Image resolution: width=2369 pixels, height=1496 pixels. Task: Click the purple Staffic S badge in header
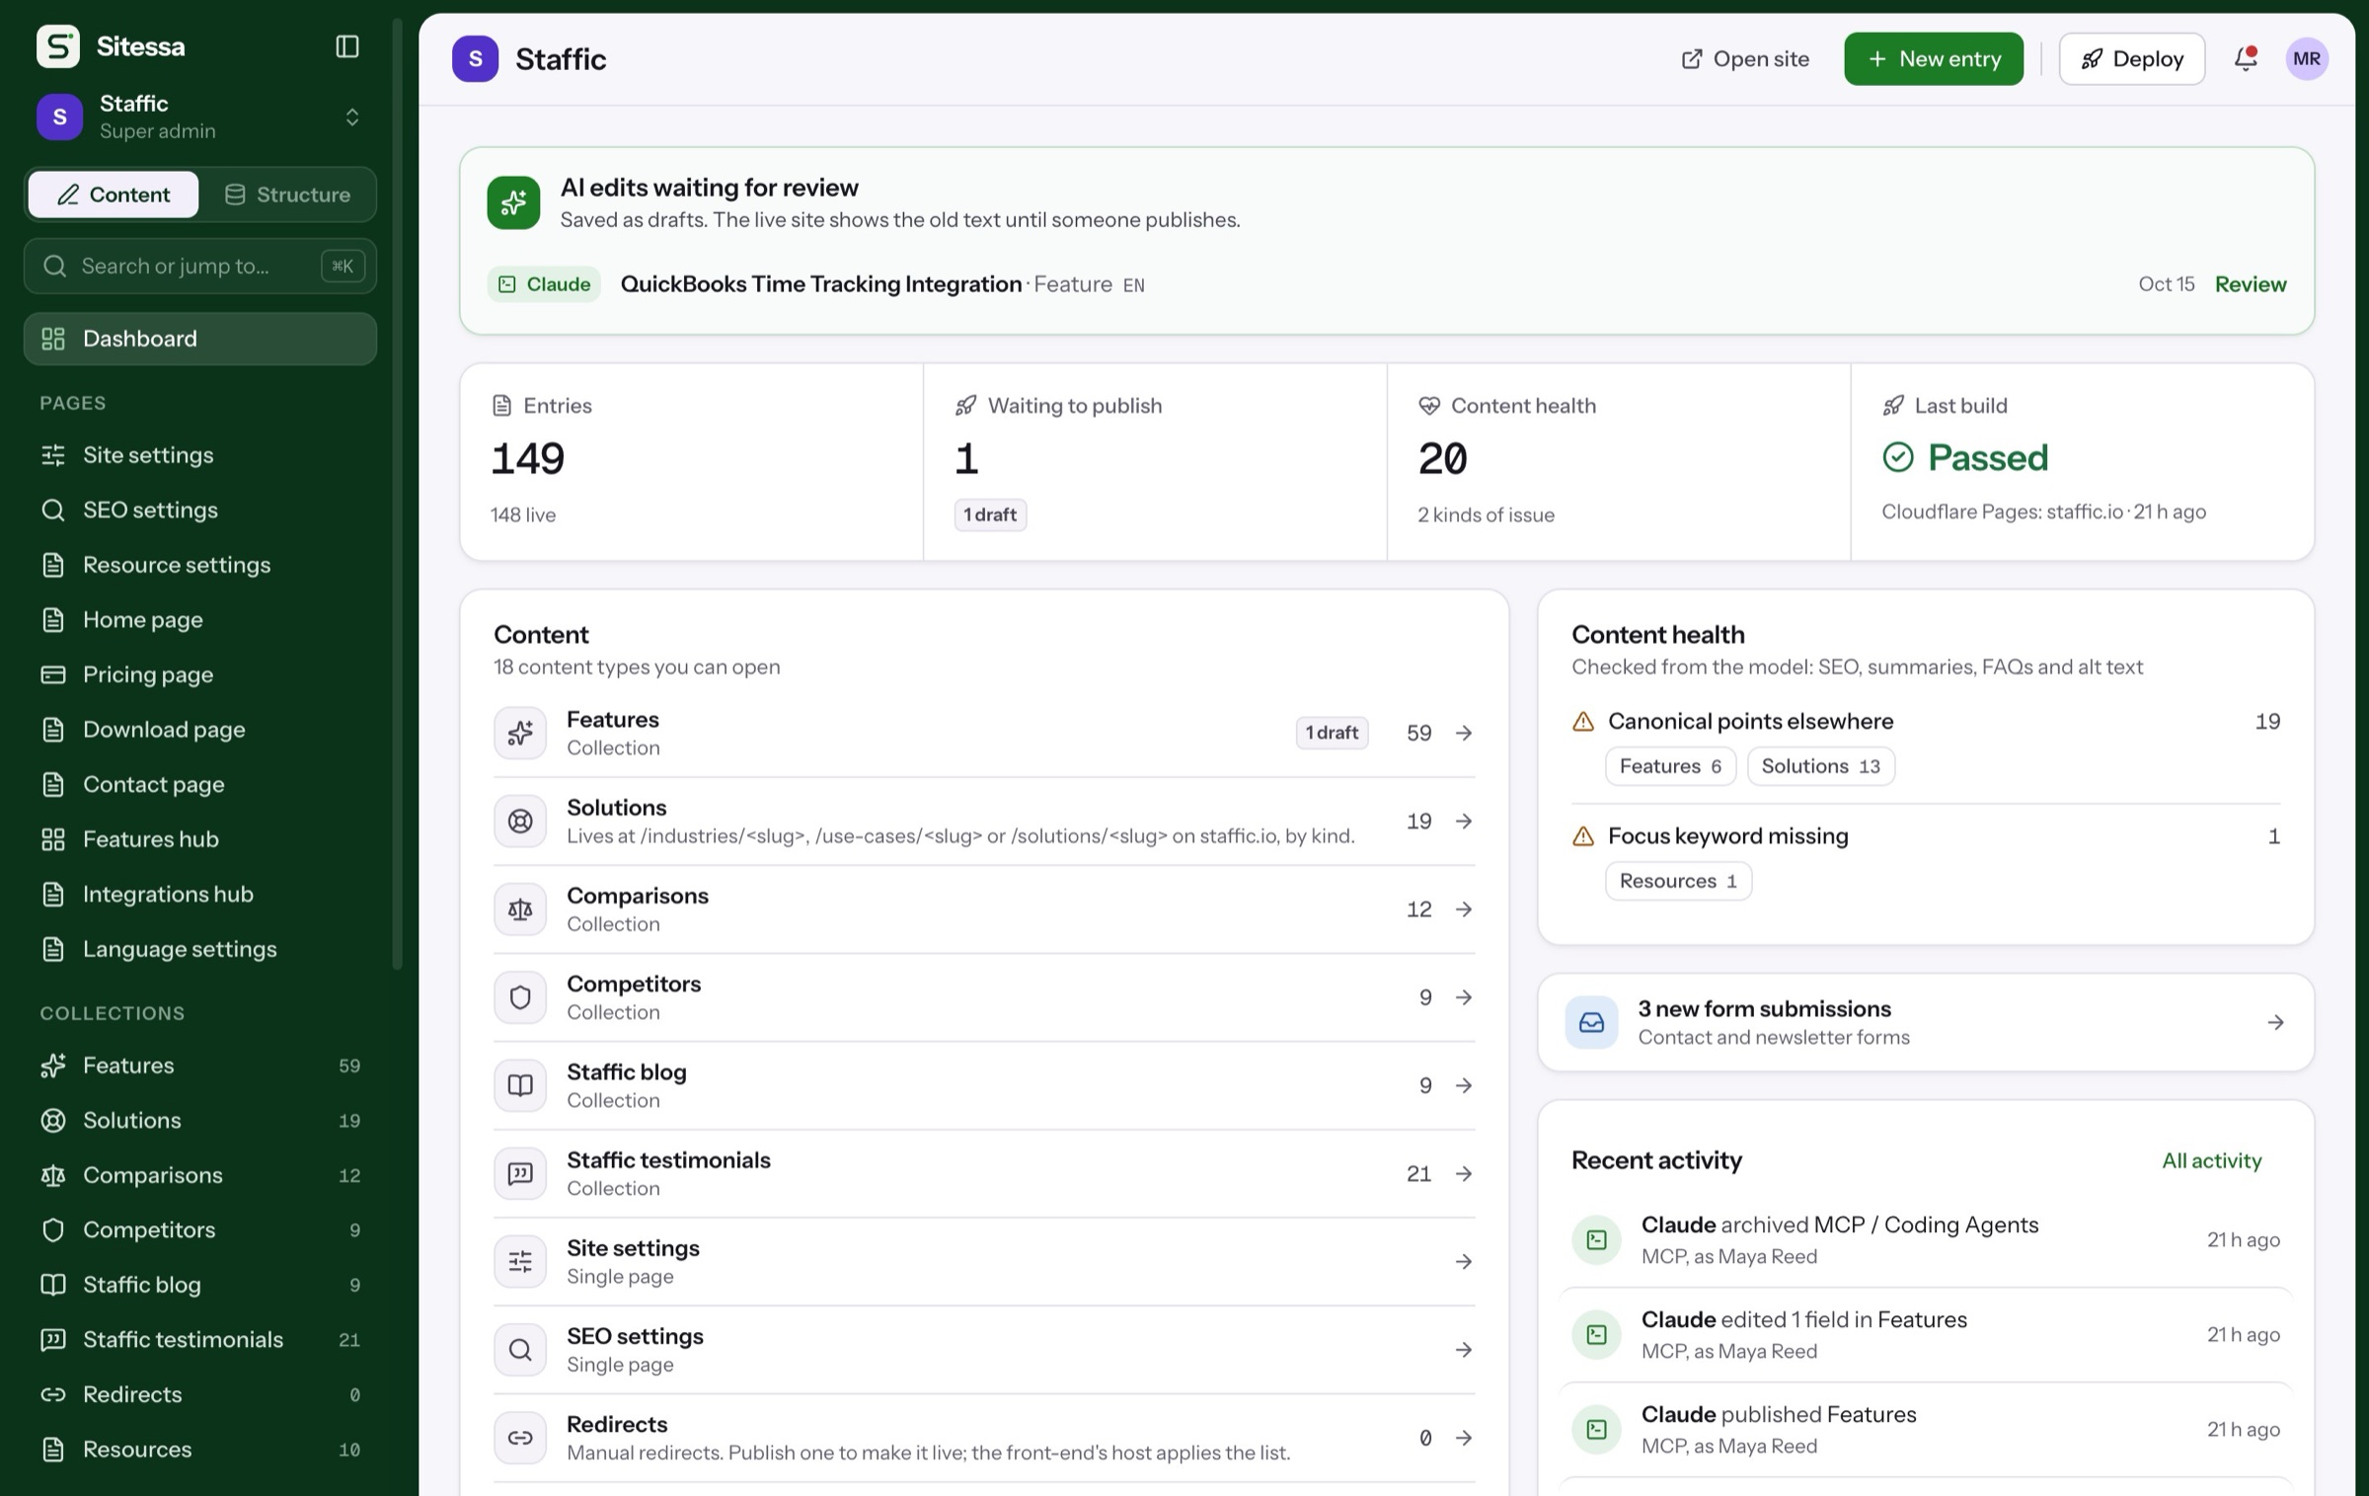[475, 59]
